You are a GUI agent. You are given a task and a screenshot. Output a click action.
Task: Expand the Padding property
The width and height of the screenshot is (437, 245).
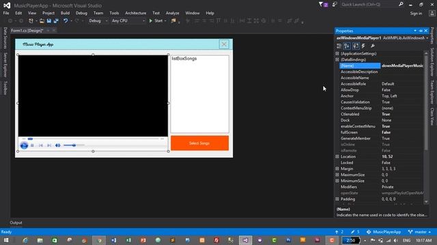tap(337, 199)
